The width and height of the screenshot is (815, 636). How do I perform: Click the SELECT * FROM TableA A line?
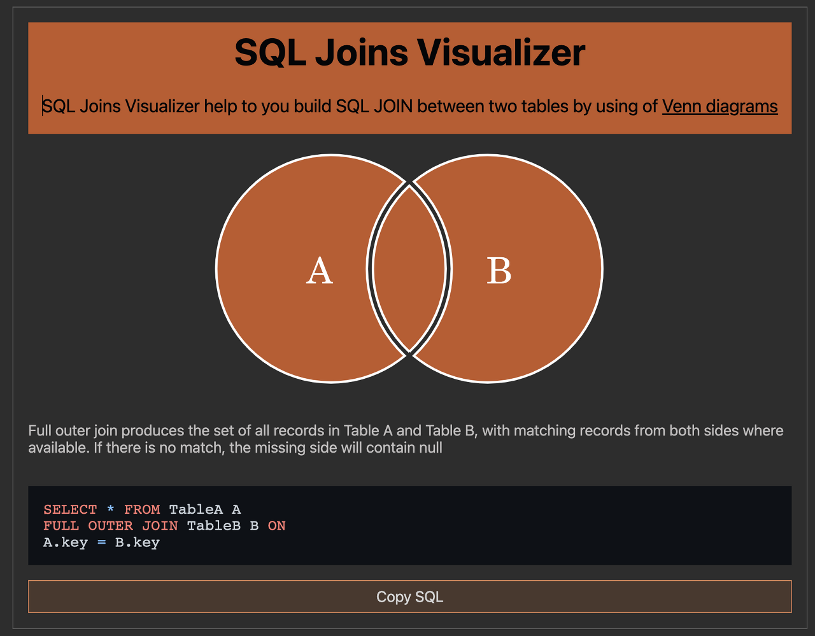(x=142, y=509)
